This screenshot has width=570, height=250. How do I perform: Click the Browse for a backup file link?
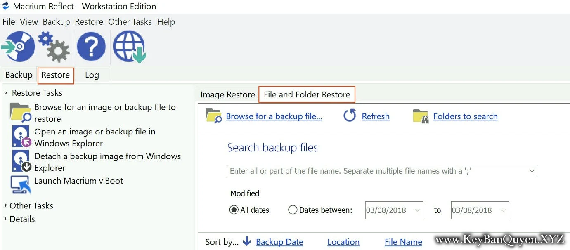tap(274, 116)
